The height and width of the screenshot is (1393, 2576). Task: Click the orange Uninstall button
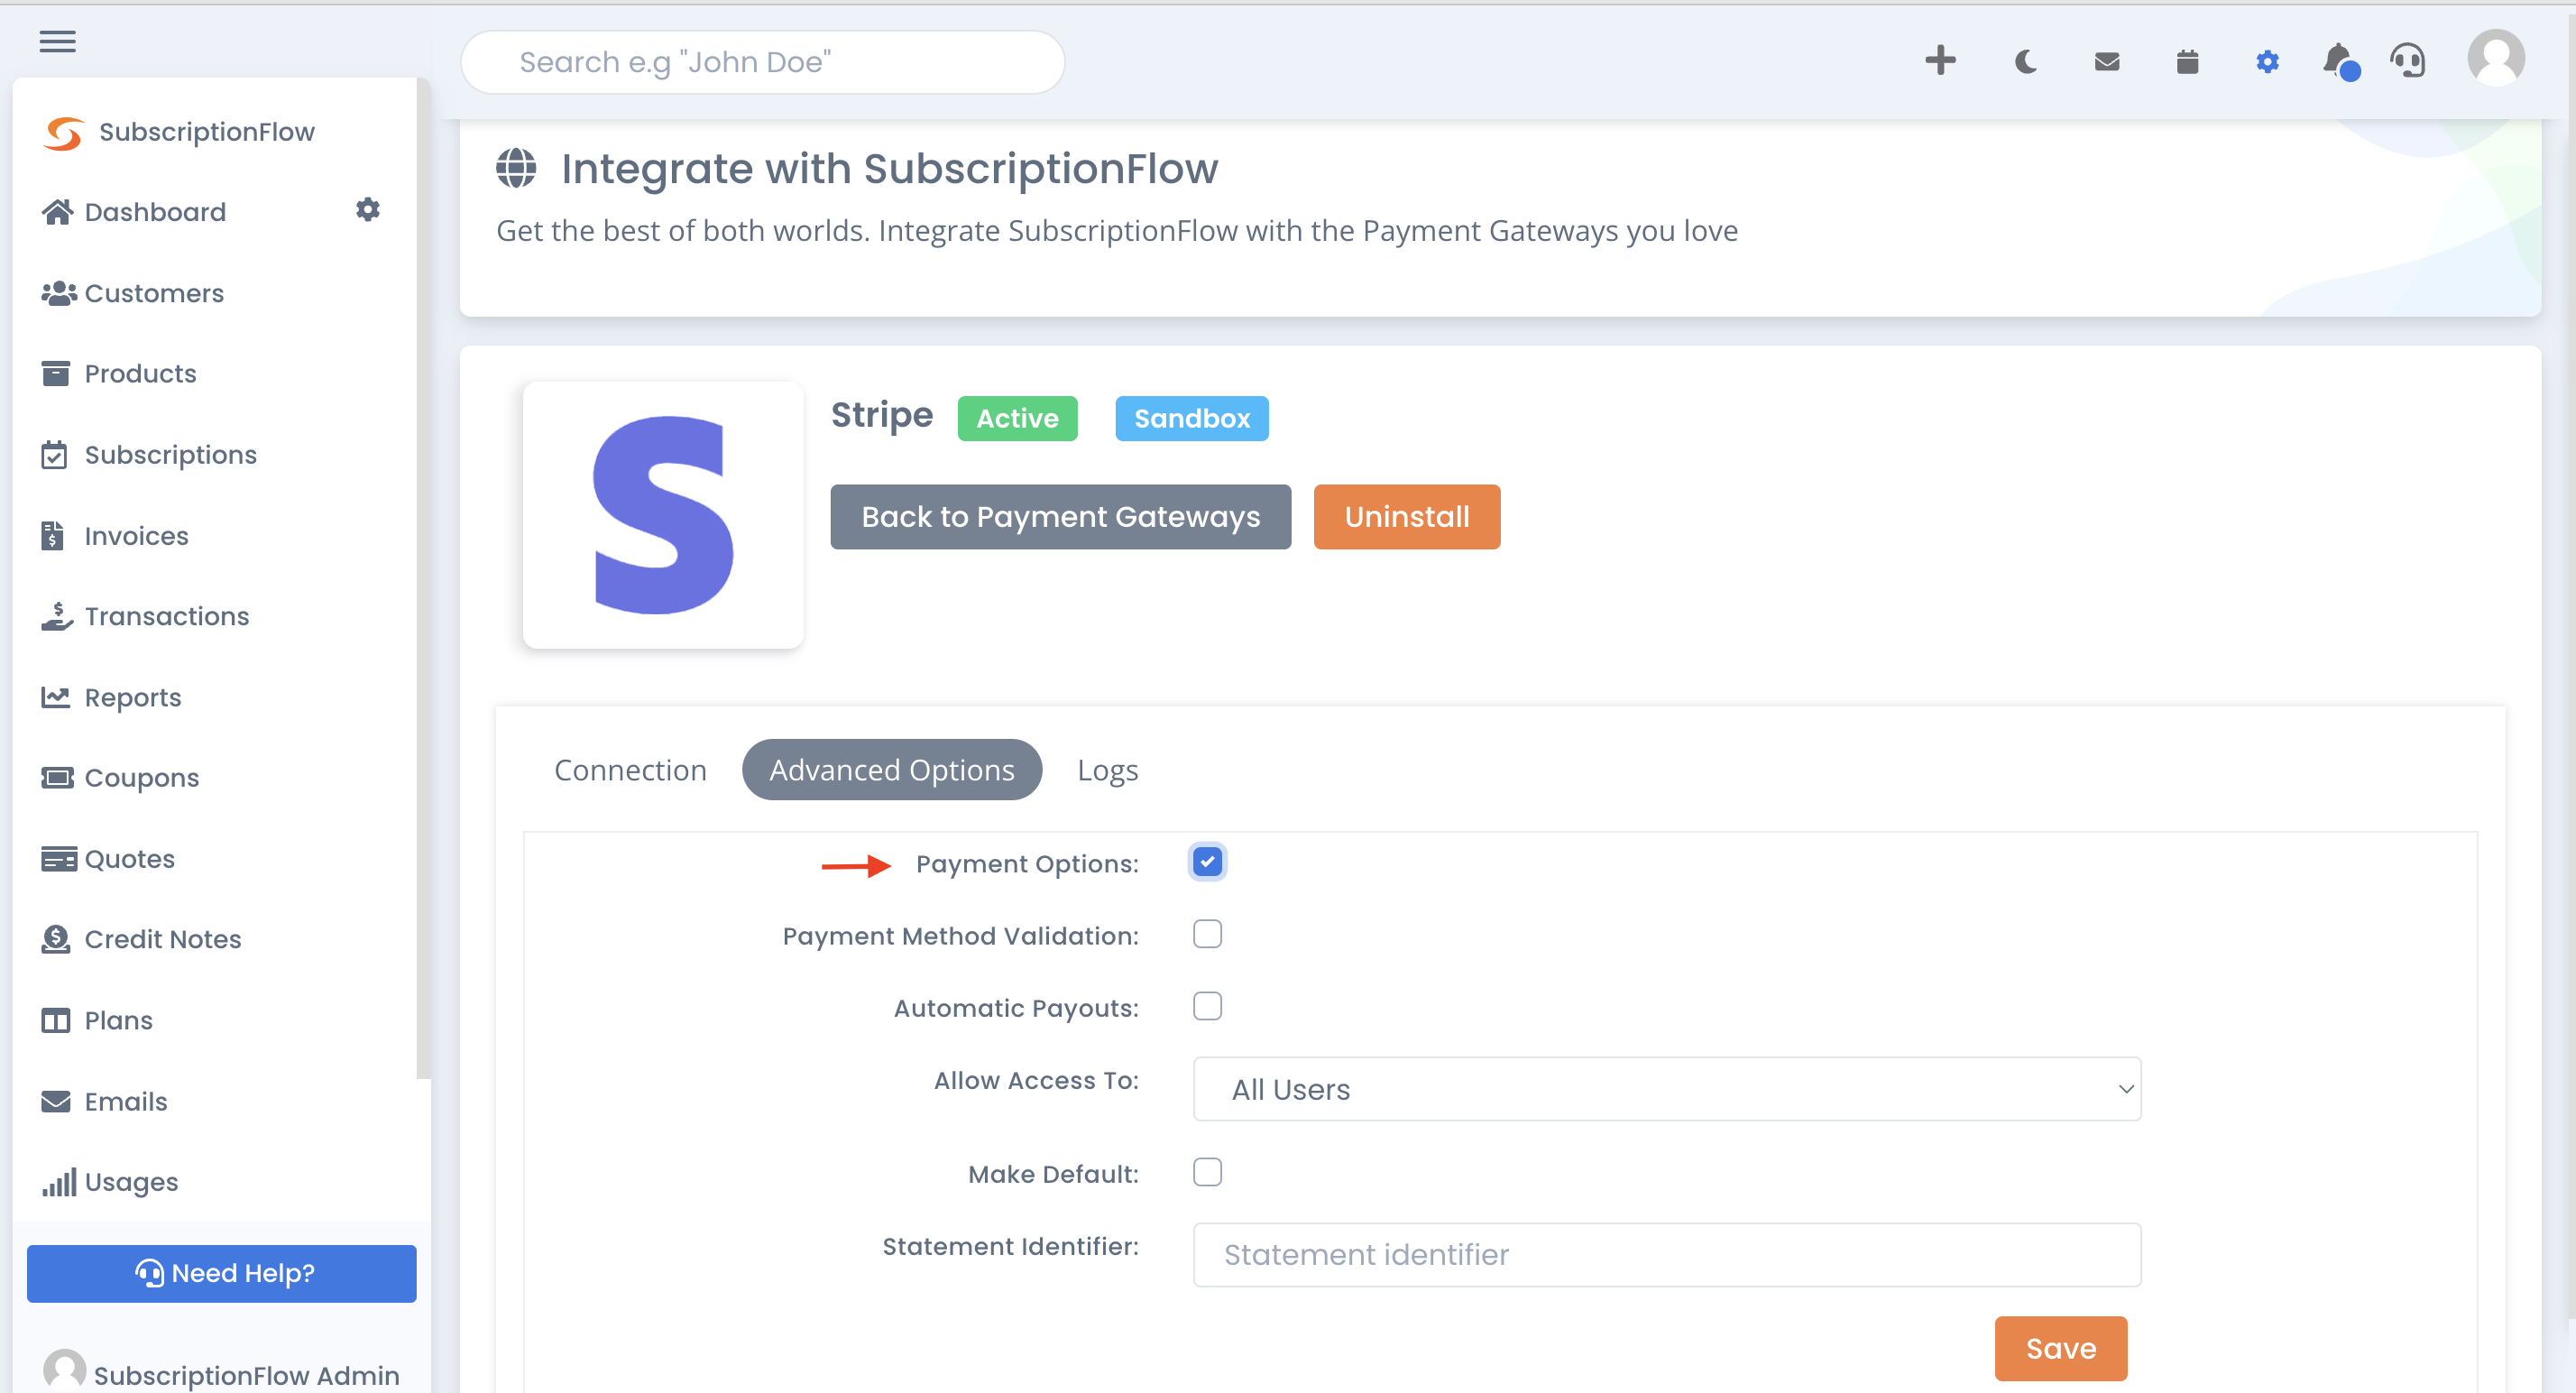(1406, 517)
